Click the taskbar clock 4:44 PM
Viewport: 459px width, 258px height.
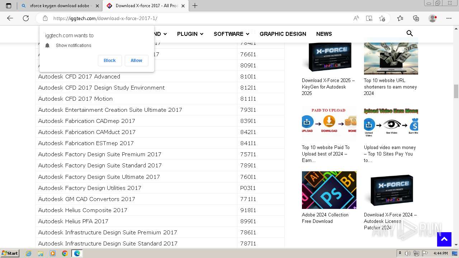click(x=440, y=253)
